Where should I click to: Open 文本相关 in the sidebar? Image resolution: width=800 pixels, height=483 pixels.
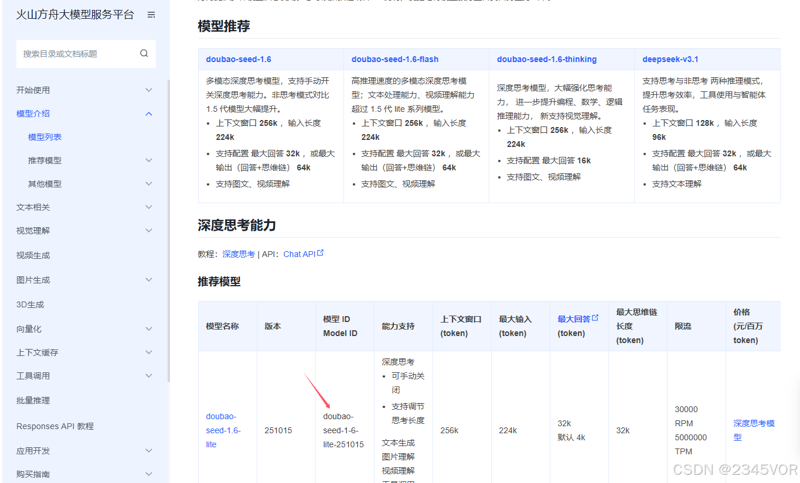[33, 207]
